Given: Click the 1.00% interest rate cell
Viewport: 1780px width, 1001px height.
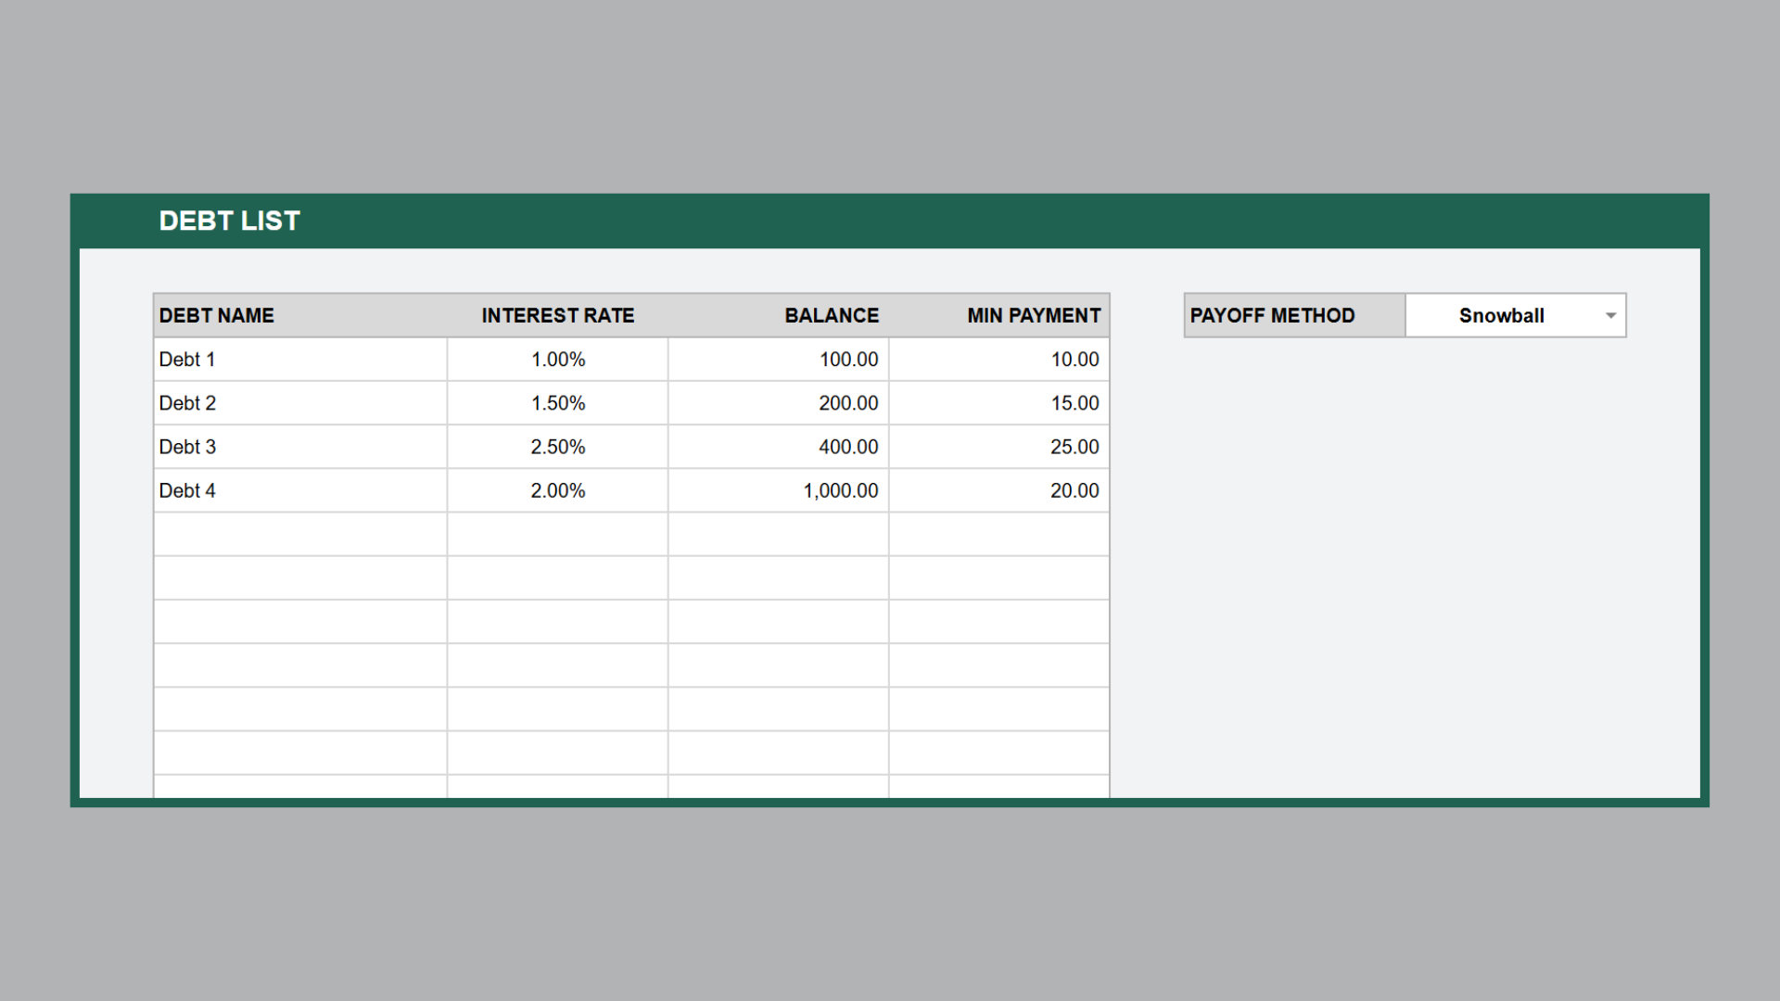Looking at the screenshot, I should (557, 360).
